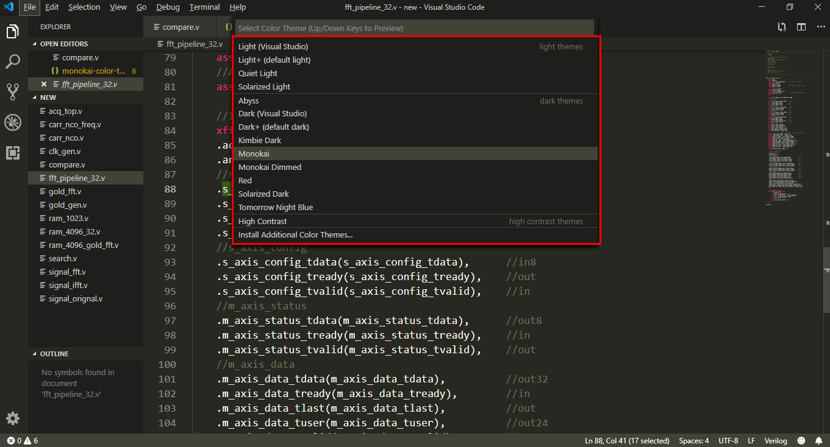Pick the Tomorrow Night Blue theme
Image resolution: width=830 pixels, height=447 pixels.
click(x=415, y=207)
